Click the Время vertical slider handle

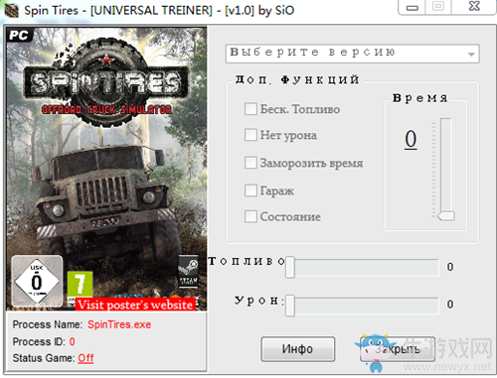point(446,216)
